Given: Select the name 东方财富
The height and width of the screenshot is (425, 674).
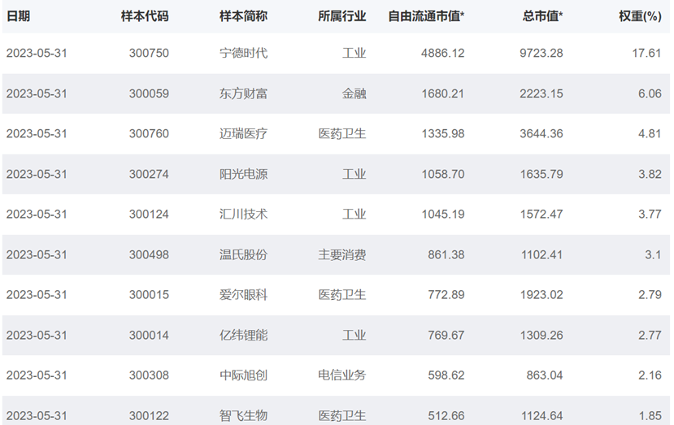Looking at the screenshot, I should (x=243, y=93).
